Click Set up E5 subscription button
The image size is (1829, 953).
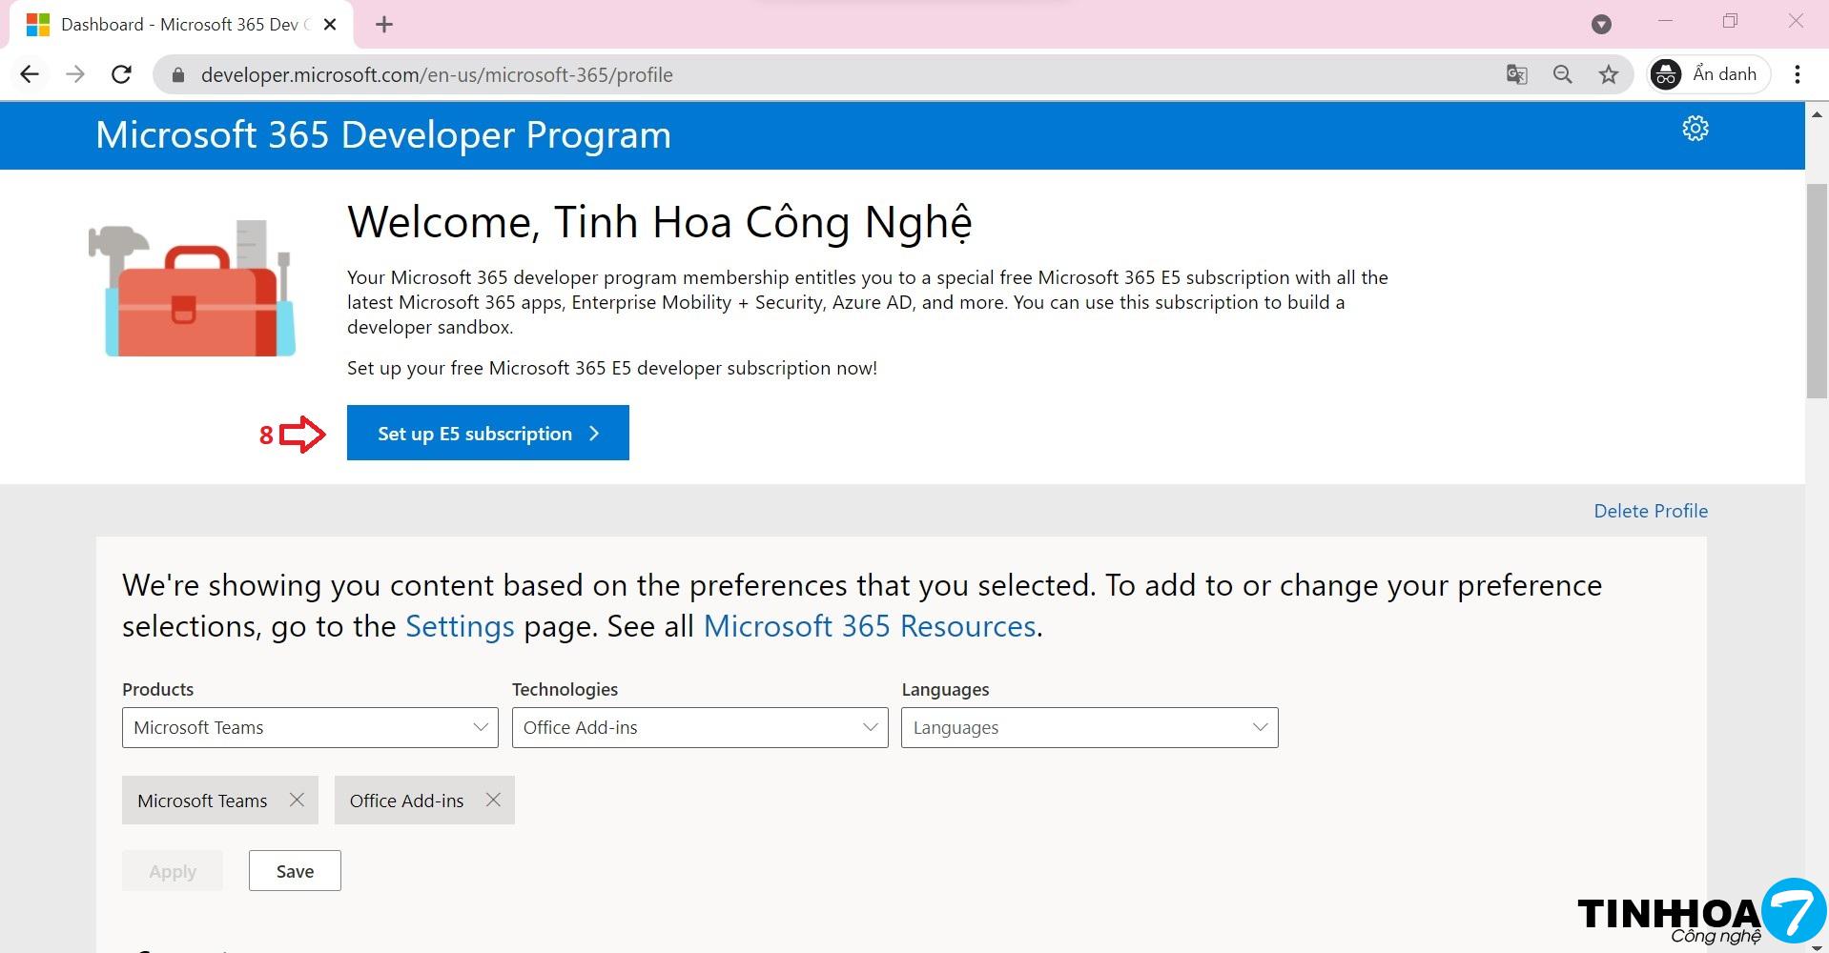pos(487,433)
